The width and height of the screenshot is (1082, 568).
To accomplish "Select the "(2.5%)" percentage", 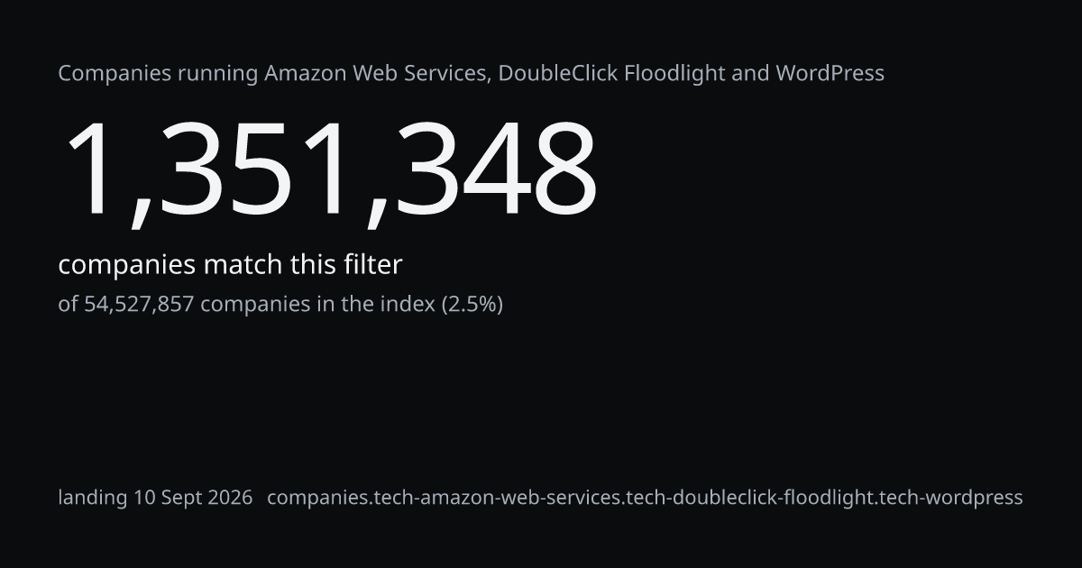I will 472,305.
